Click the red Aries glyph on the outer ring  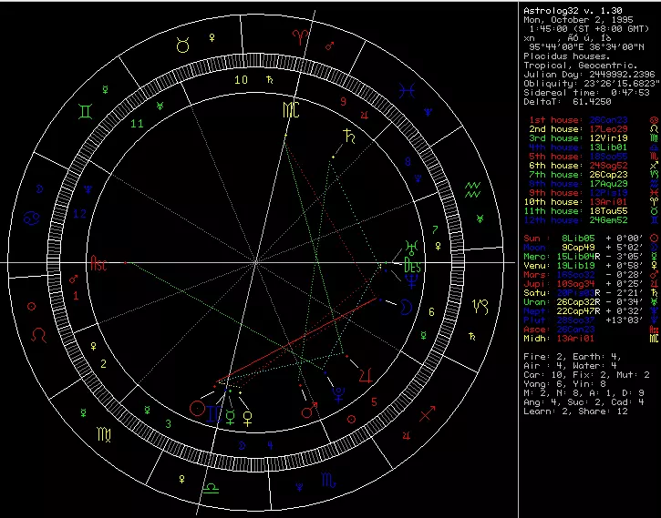coord(301,36)
